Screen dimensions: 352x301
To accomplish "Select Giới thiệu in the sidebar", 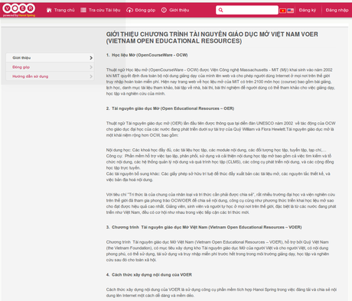I will click(50, 58).
